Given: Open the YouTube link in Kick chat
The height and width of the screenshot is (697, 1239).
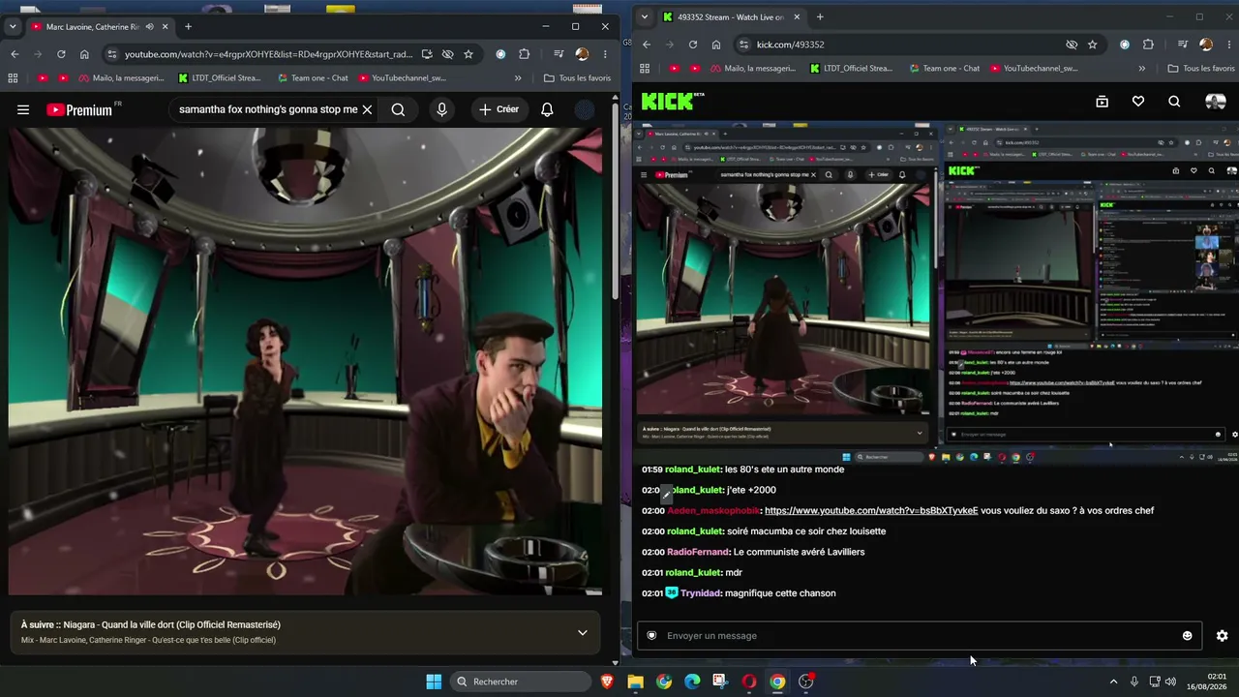Looking at the screenshot, I should (871, 510).
